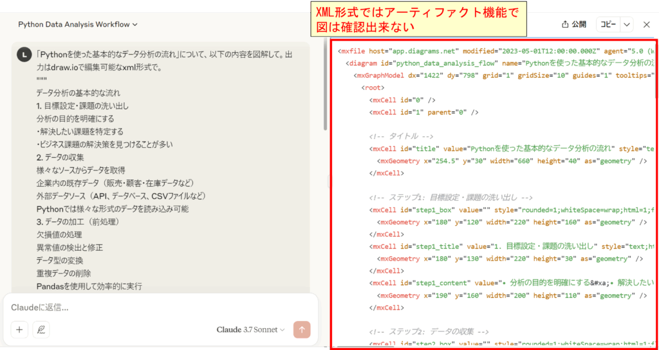Close the artifact panel with the X
The image size is (659, 350).
[646, 24]
